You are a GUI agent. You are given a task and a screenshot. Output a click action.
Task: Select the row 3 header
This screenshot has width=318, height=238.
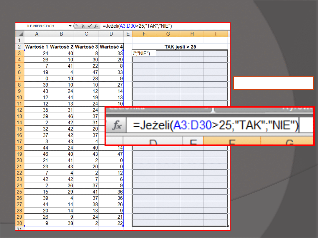pyautogui.click(x=19, y=53)
